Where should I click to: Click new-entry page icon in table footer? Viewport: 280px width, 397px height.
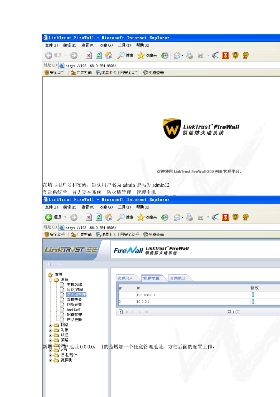tap(121, 312)
